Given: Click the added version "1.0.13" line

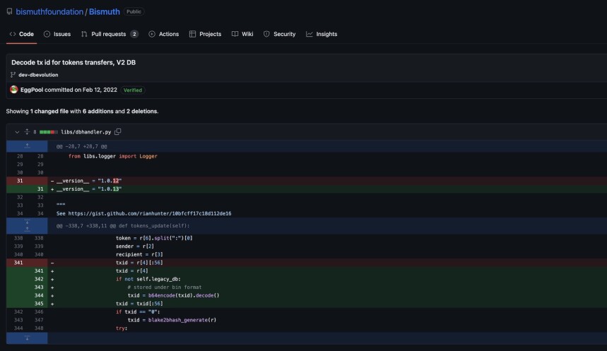Looking at the screenshot, I should [89, 189].
